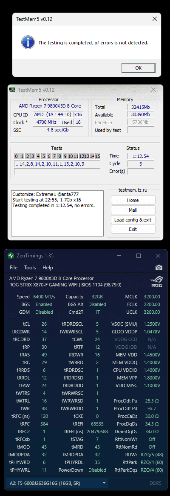The image size is (170, 496).
Task: Open the File menu in ZenTimings
Action: pos(14,268)
